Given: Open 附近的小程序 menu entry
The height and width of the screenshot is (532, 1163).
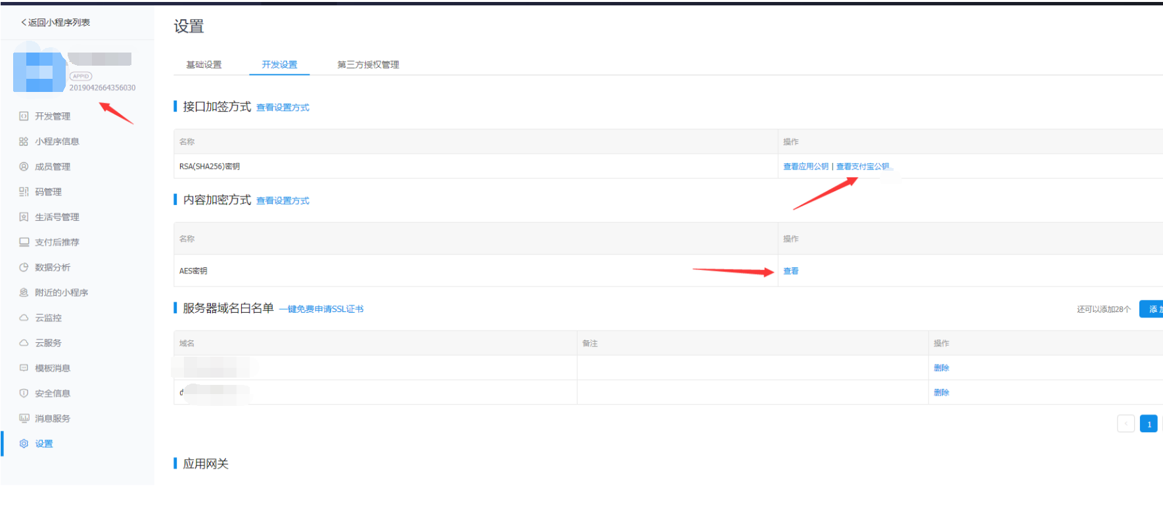Looking at the screenshot, I should click(x=61, y=292).
